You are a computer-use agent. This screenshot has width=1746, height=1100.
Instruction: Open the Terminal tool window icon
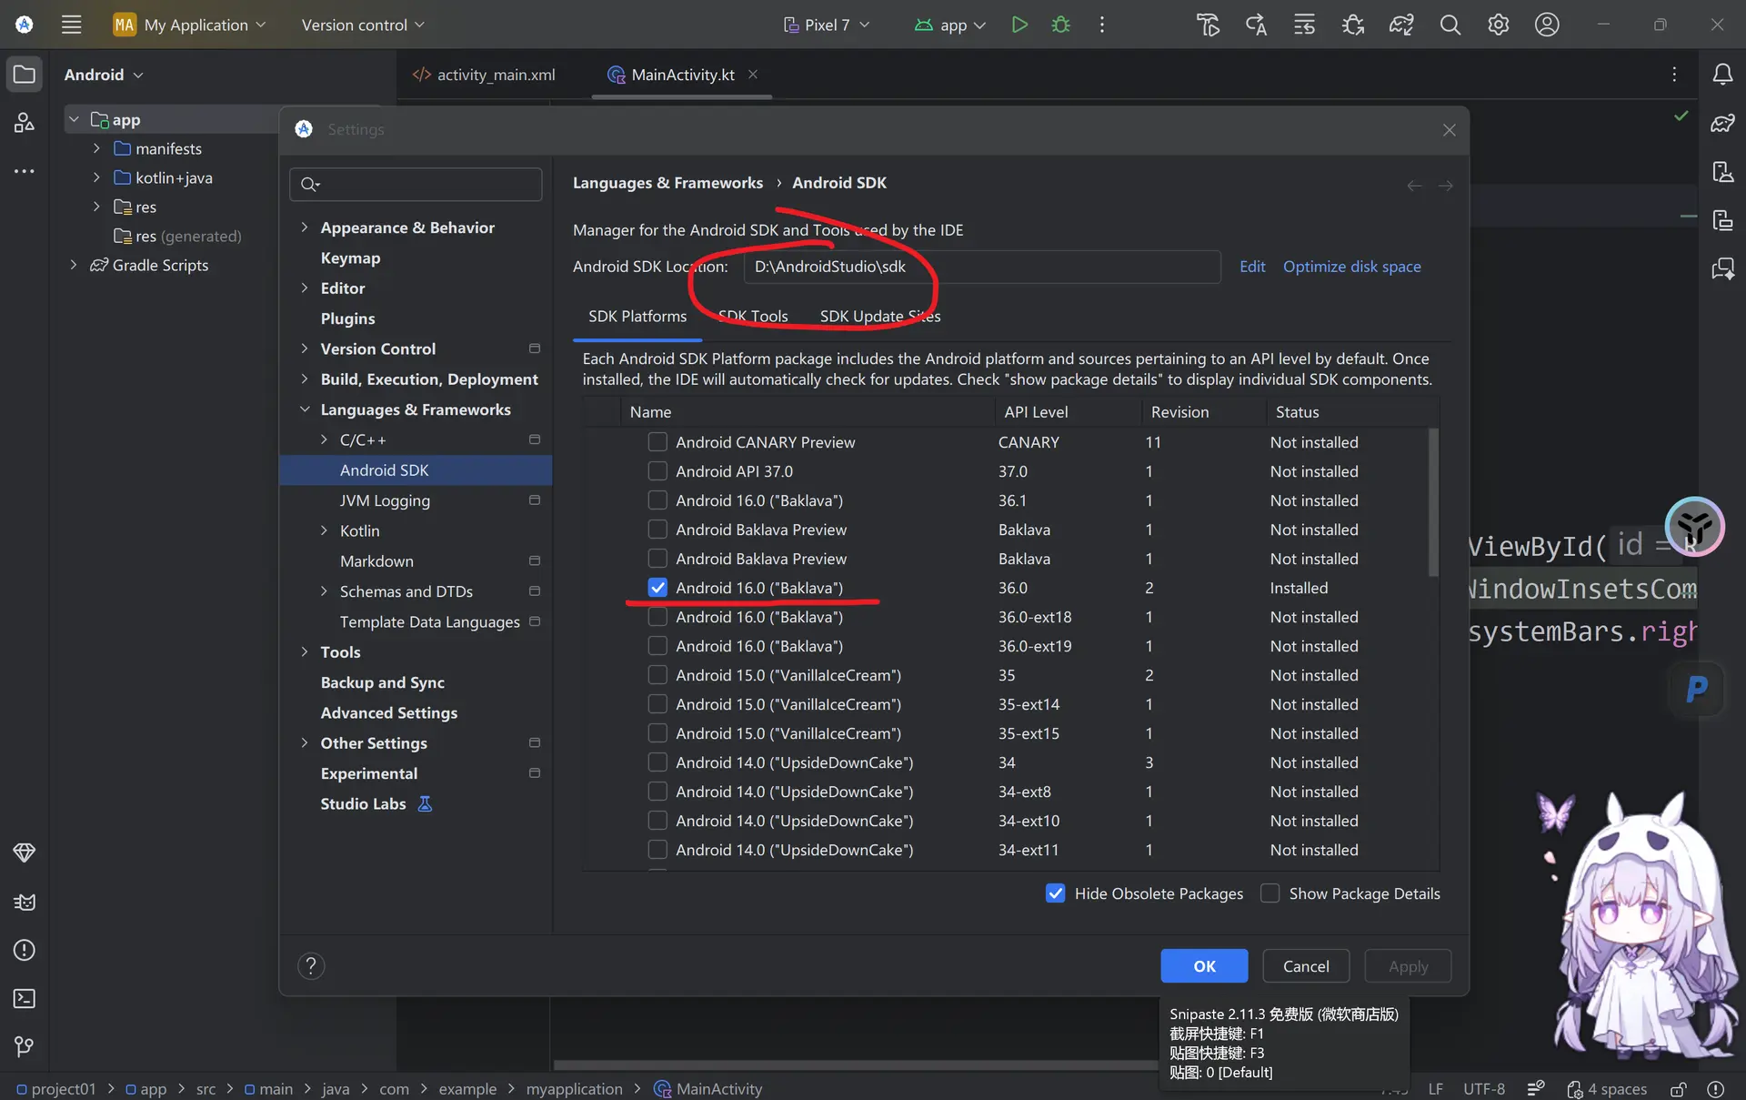25,998
